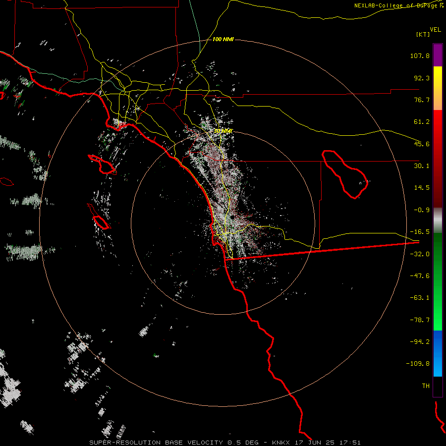Click the -0.9 velocity scale value
446x446 pixels.
click(x=422, y=210)
